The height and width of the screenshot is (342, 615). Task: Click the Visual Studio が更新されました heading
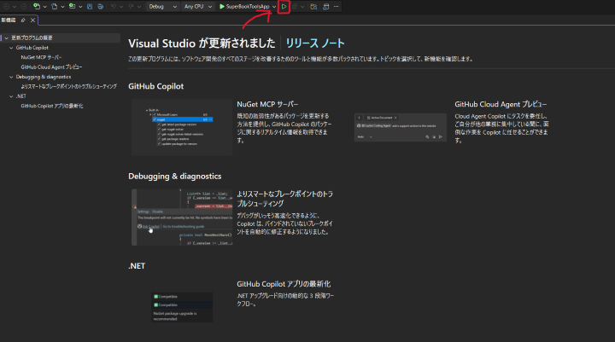(202, 43)
